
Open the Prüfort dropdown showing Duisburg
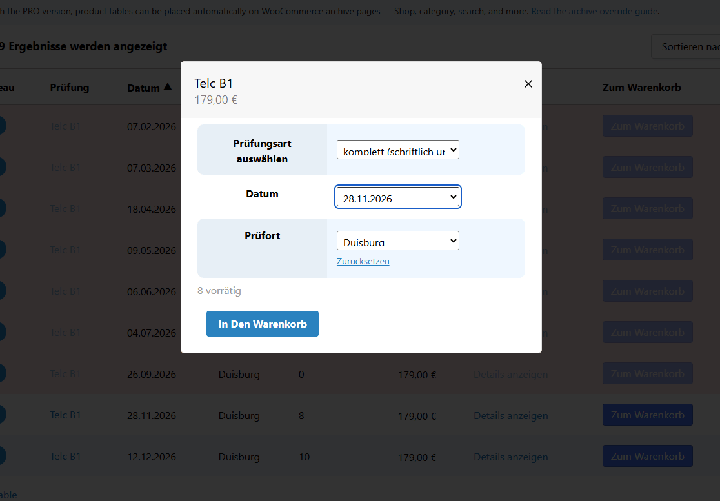(397, 241)
